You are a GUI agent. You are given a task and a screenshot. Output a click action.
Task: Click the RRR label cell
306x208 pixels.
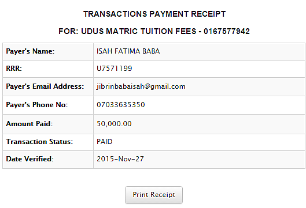(48, 69)
